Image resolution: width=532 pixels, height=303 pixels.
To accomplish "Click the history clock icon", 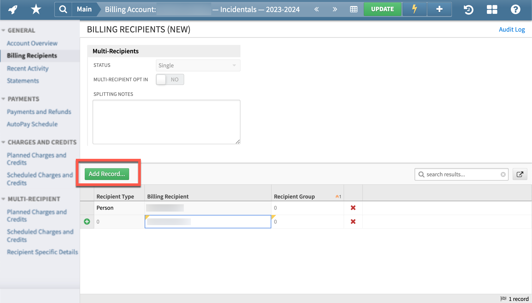I will [x=468, y=9].
